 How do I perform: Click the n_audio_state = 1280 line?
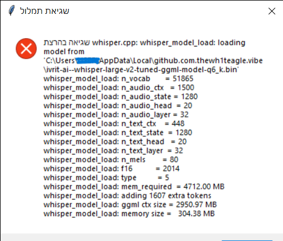120,97
